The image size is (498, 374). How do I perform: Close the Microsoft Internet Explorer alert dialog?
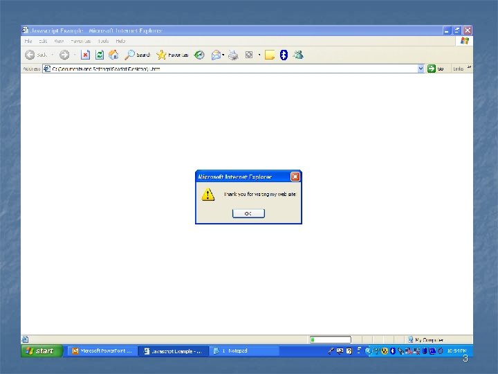point(295,177)
